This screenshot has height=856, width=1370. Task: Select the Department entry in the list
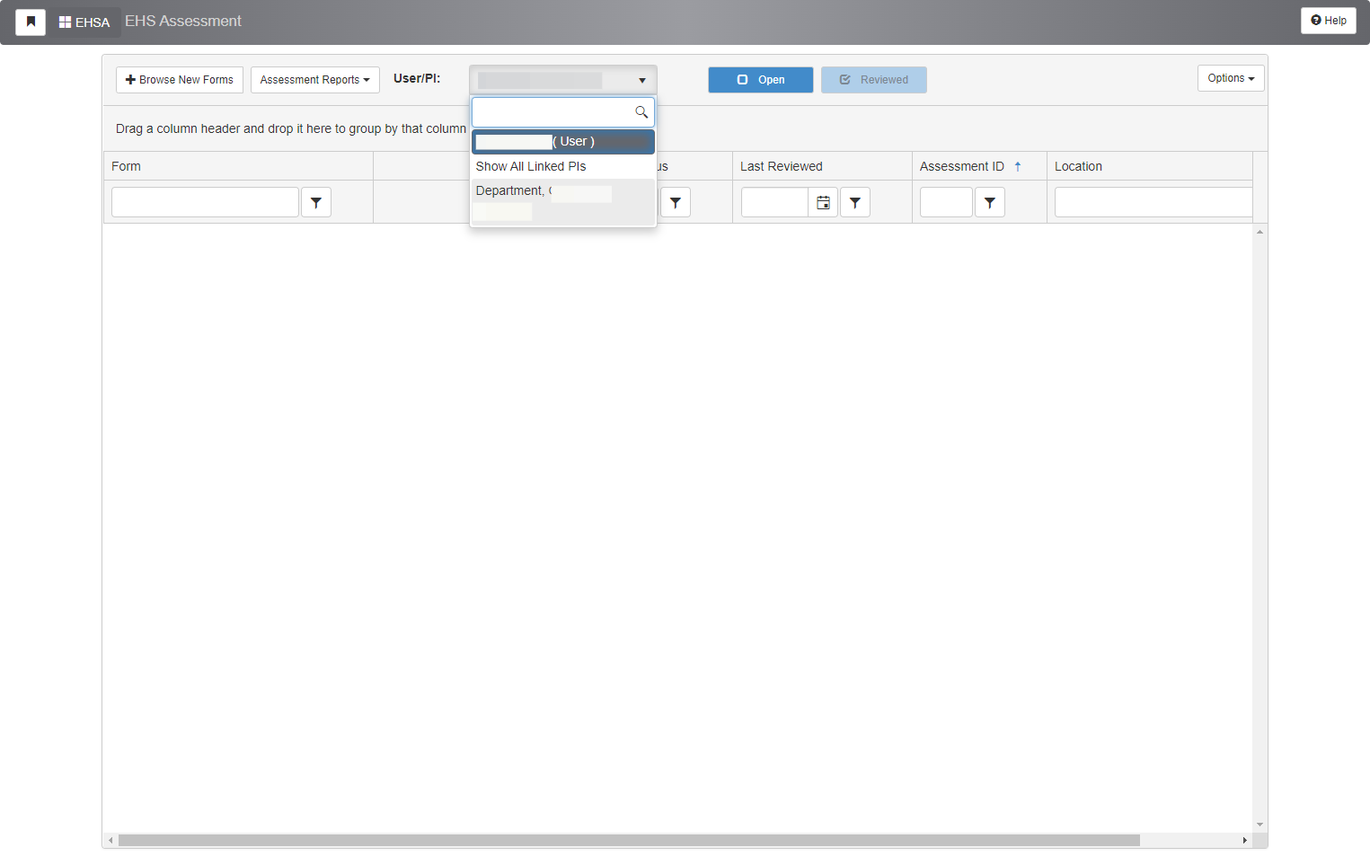coord(563,202)
